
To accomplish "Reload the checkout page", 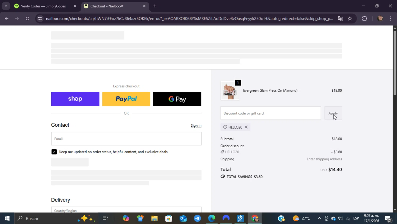I will click(28, 19).
